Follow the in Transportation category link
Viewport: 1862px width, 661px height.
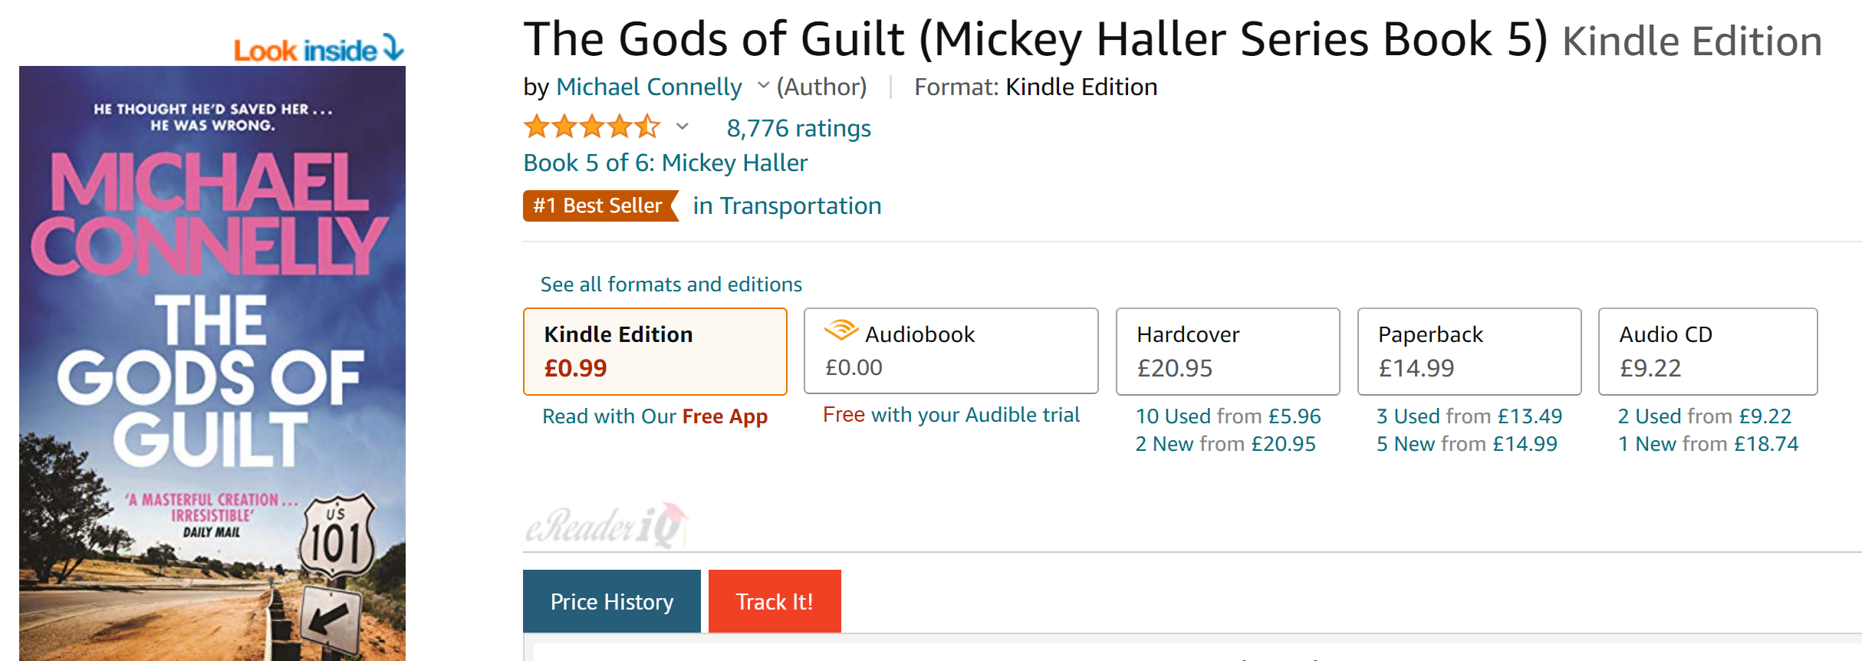(x=787, y=206)
